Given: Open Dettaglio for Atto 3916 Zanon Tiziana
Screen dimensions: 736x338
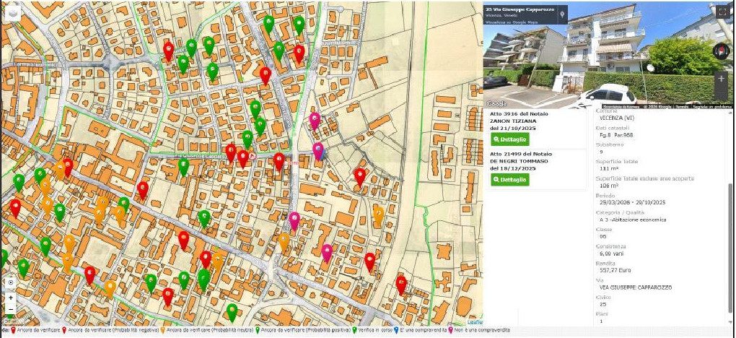Looking at the screenshot, I should 509,139.
